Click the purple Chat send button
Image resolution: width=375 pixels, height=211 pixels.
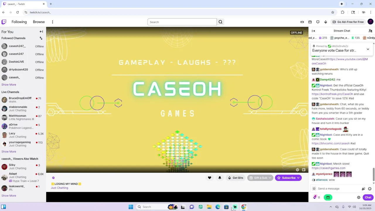click(368, 198)
